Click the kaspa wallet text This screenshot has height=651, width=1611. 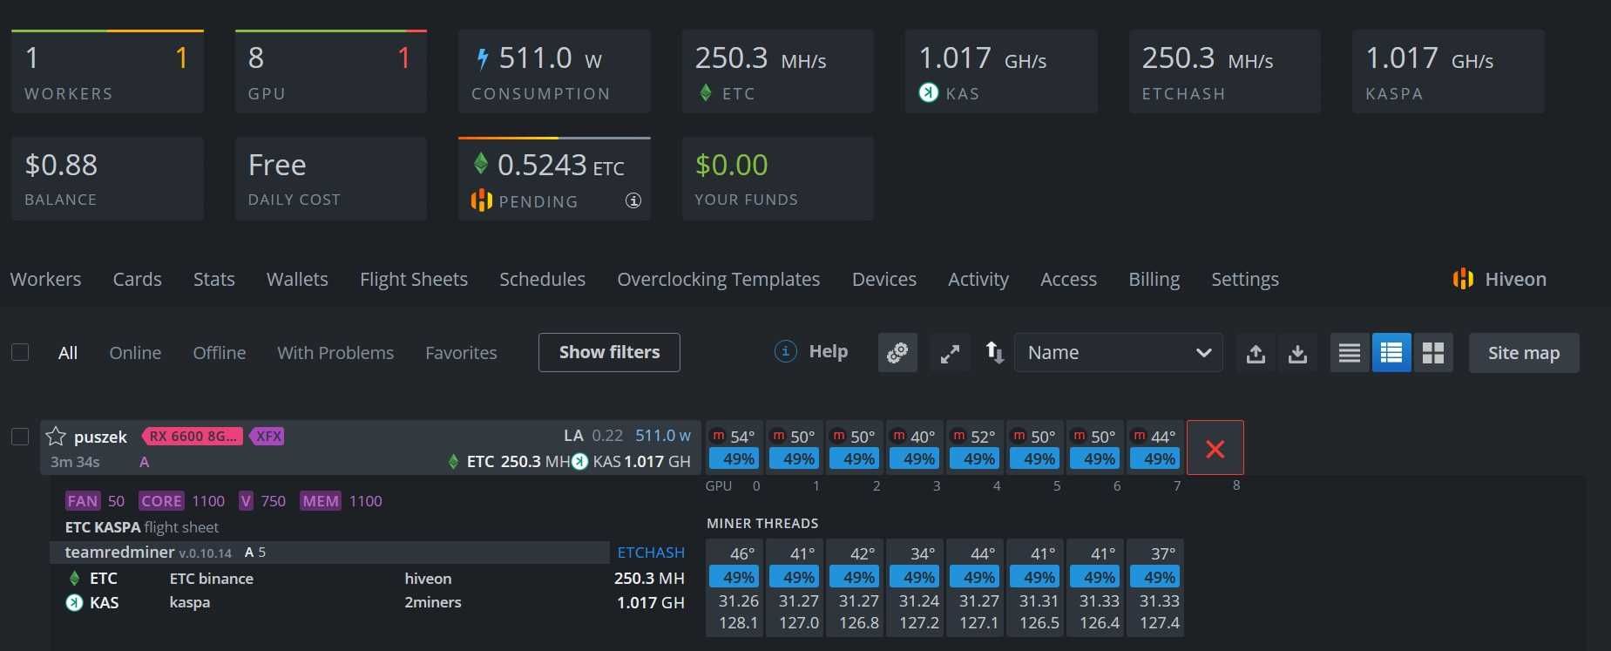(190, 602)
